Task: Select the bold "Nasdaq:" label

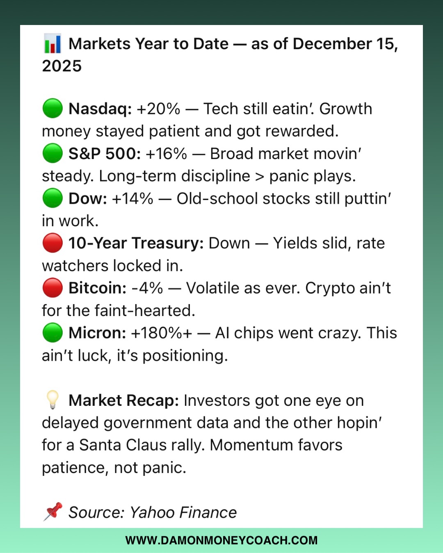Action: click(x=100, y=109)
